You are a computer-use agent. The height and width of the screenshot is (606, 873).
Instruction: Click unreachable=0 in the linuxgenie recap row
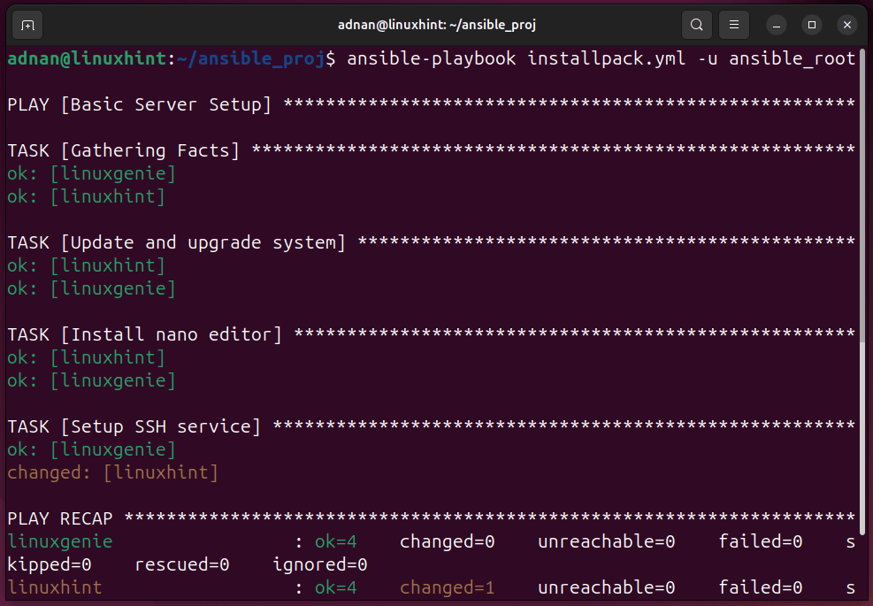(606, 541)
